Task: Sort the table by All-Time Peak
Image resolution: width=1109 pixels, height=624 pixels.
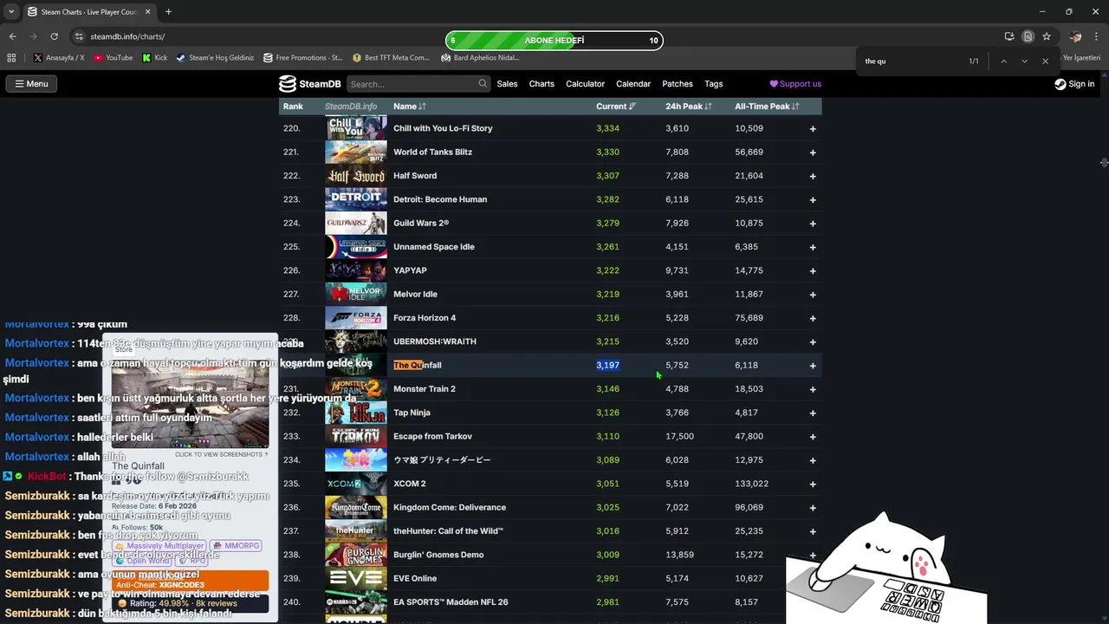Action: 767,107
